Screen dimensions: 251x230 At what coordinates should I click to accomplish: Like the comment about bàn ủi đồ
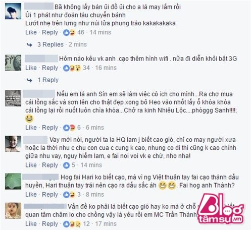[x=31, y=32]
